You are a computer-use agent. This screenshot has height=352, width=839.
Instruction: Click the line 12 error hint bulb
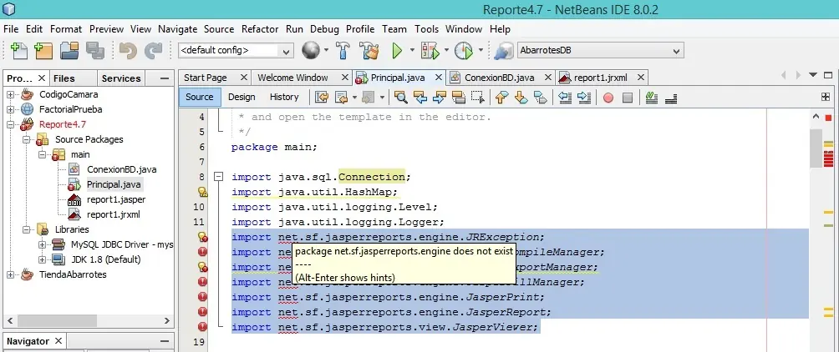coord(203,237)
